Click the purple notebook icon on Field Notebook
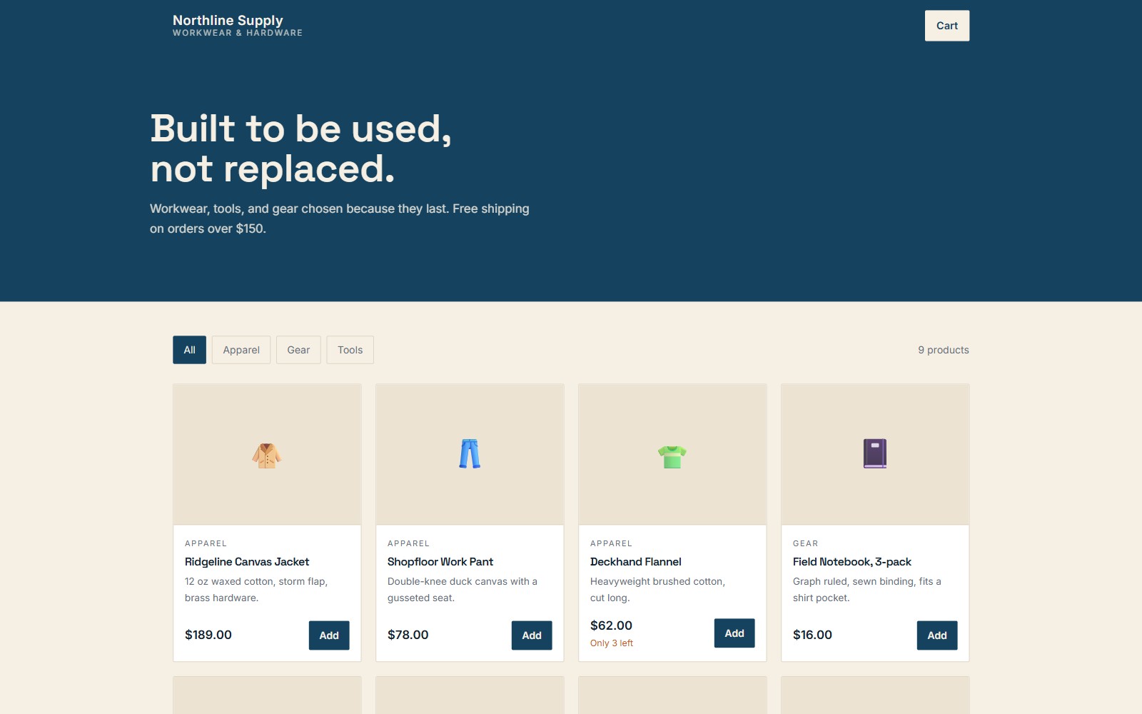 click(875, 453)
